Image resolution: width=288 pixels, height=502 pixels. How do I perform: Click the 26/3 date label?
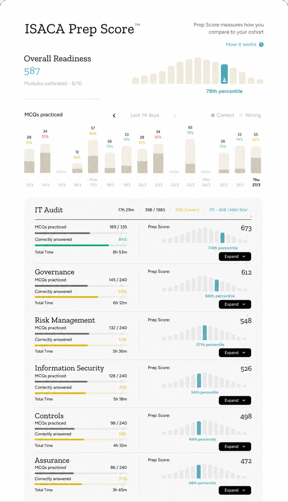[240, 185]
